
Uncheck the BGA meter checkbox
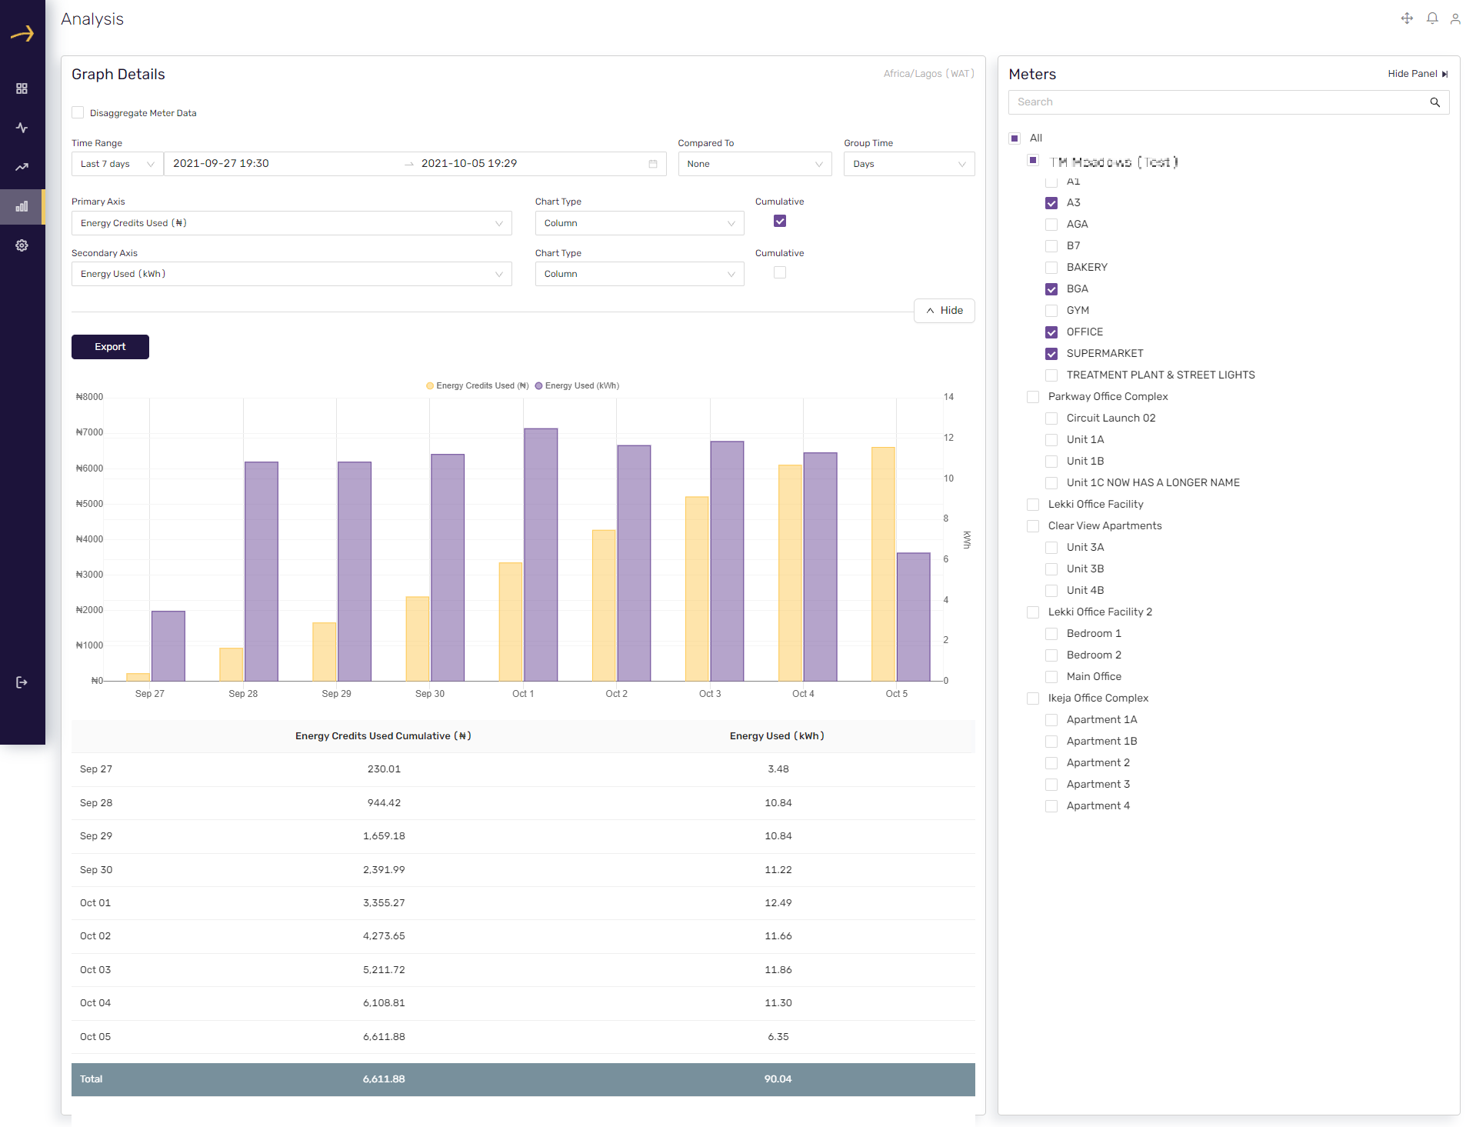pos(1051,289)
